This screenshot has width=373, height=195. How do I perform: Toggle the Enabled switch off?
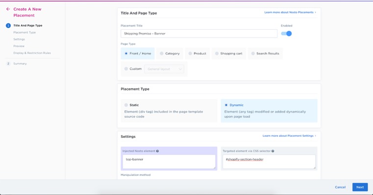286,34
